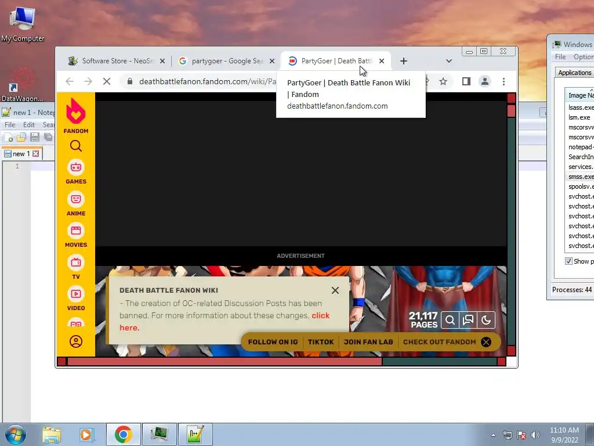Bookmark this page with the star

pos(443,81)
